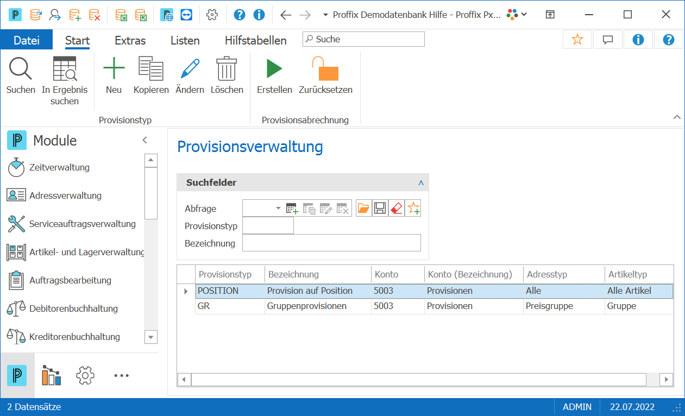Open the Datei menu

coord(27,40)
